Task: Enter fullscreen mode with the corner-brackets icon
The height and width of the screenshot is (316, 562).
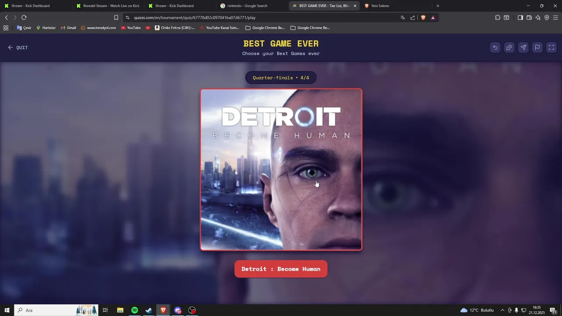Action: (551, 47)
